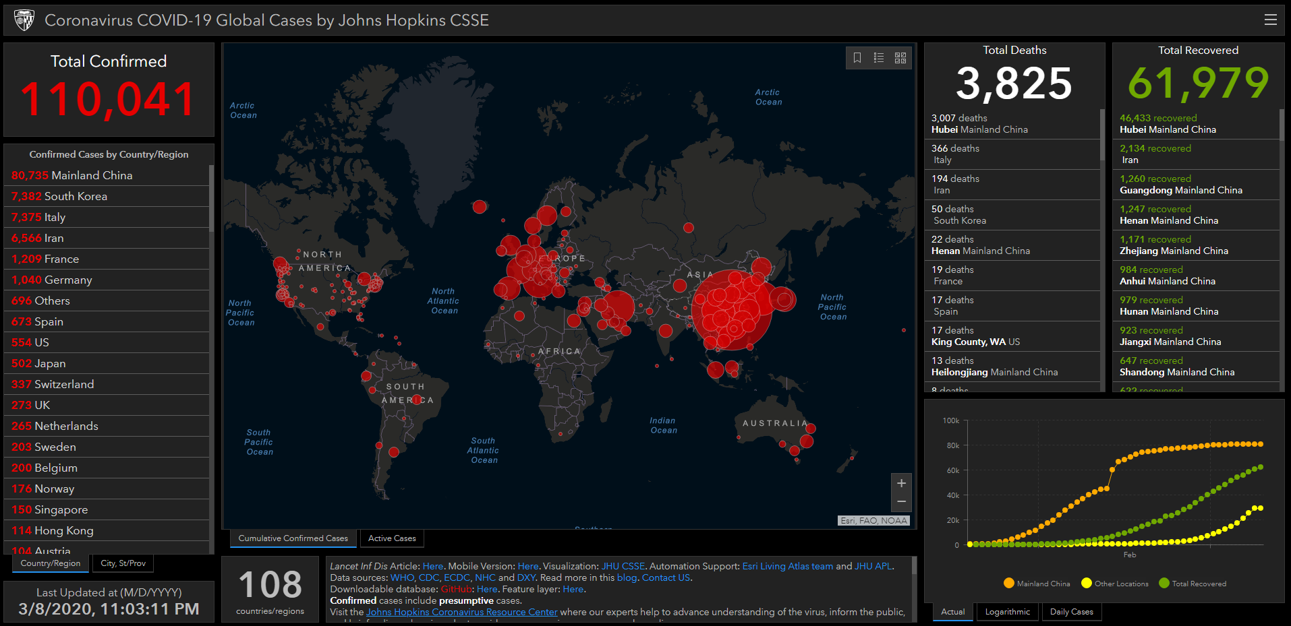
Task: Toggle Other Locations legend marker in chart
Action: click(1087, 584)
